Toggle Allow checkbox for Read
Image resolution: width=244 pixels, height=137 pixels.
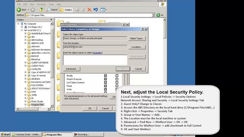pos(106,86)
